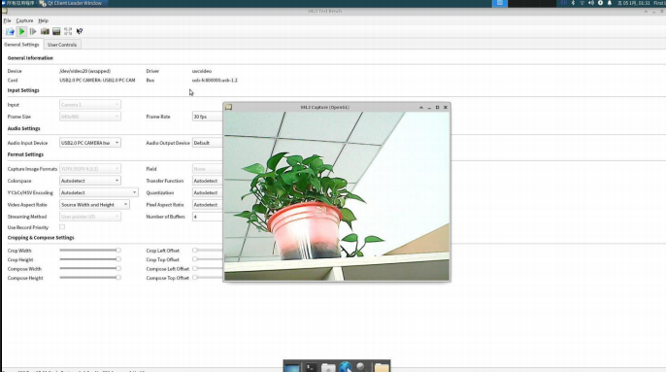Click the camera snapshot toolbar icon
The width and height of the screenshot is (666, 372).
[45, 31]
